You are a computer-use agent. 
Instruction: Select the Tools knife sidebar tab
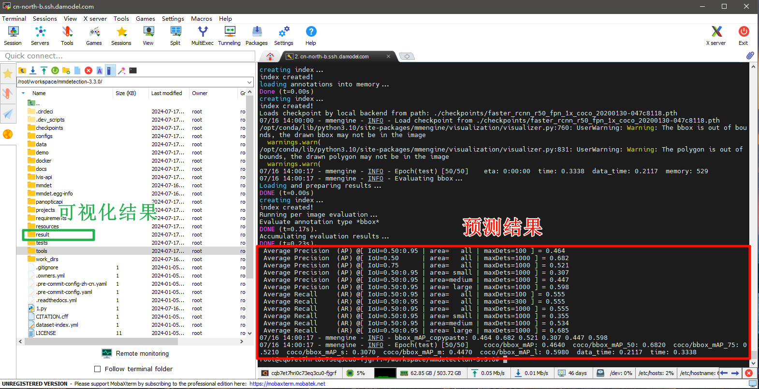click(8, 93)
